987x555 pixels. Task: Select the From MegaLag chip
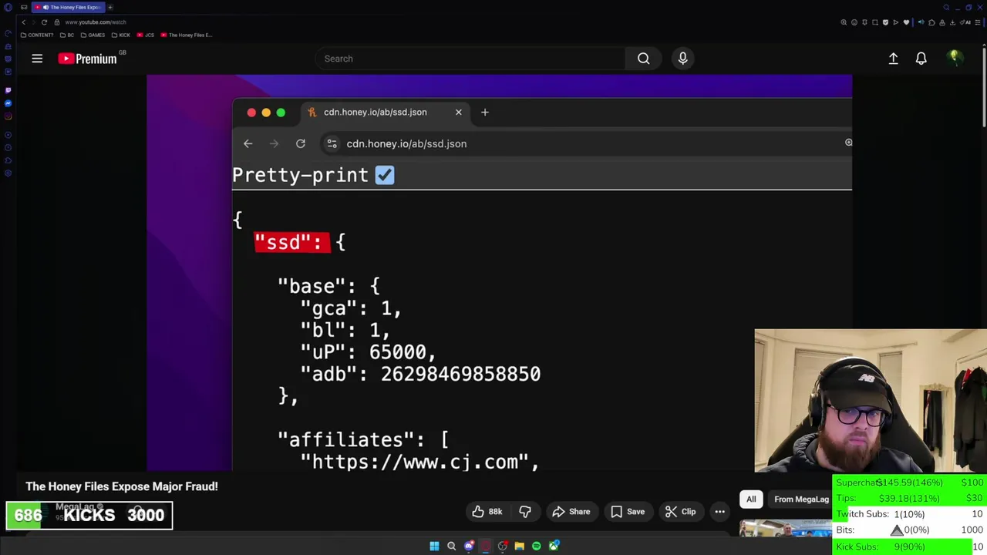[x=801, y=499]
